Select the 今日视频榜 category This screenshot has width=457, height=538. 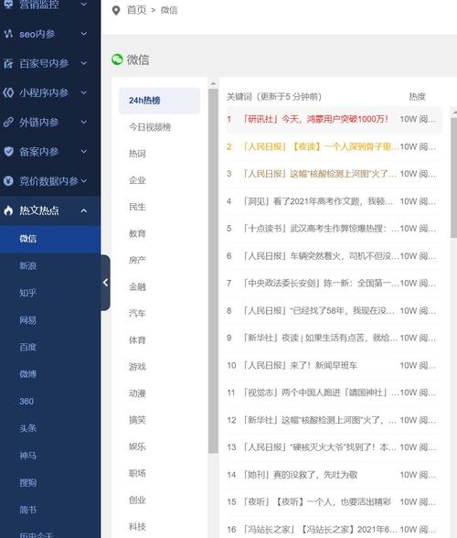[150, 127]
